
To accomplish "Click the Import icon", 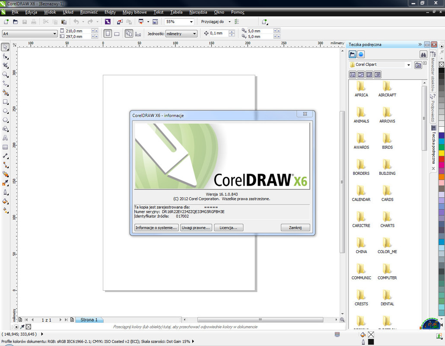I will pos(120,22).
